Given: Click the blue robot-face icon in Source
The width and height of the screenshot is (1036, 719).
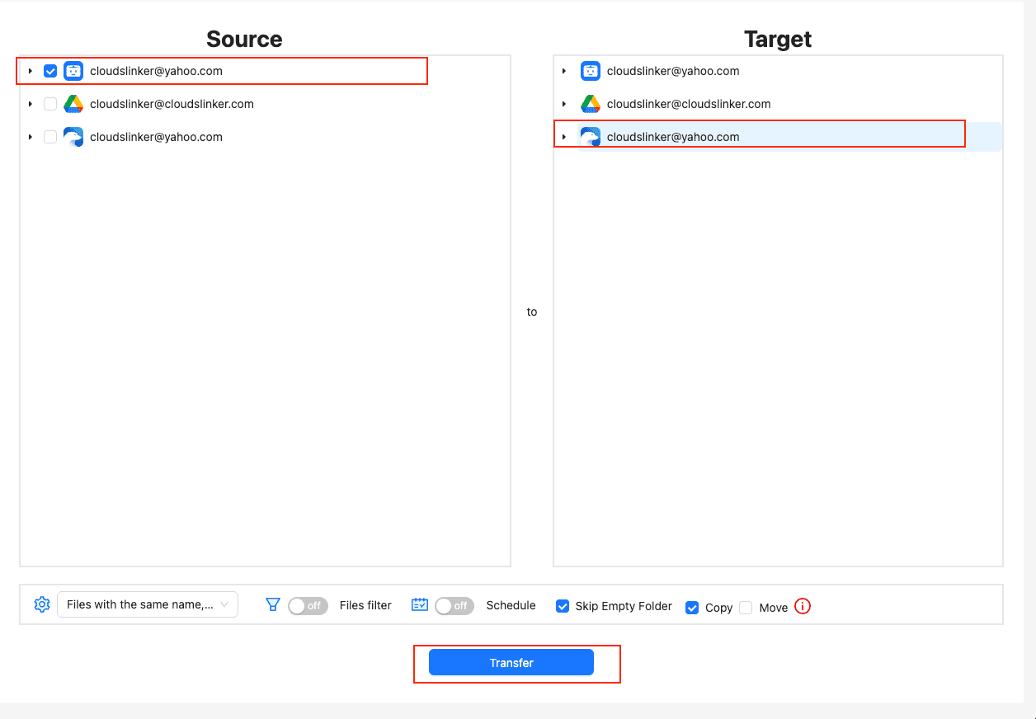Looking at the screenshot, I should pos(73,71).
